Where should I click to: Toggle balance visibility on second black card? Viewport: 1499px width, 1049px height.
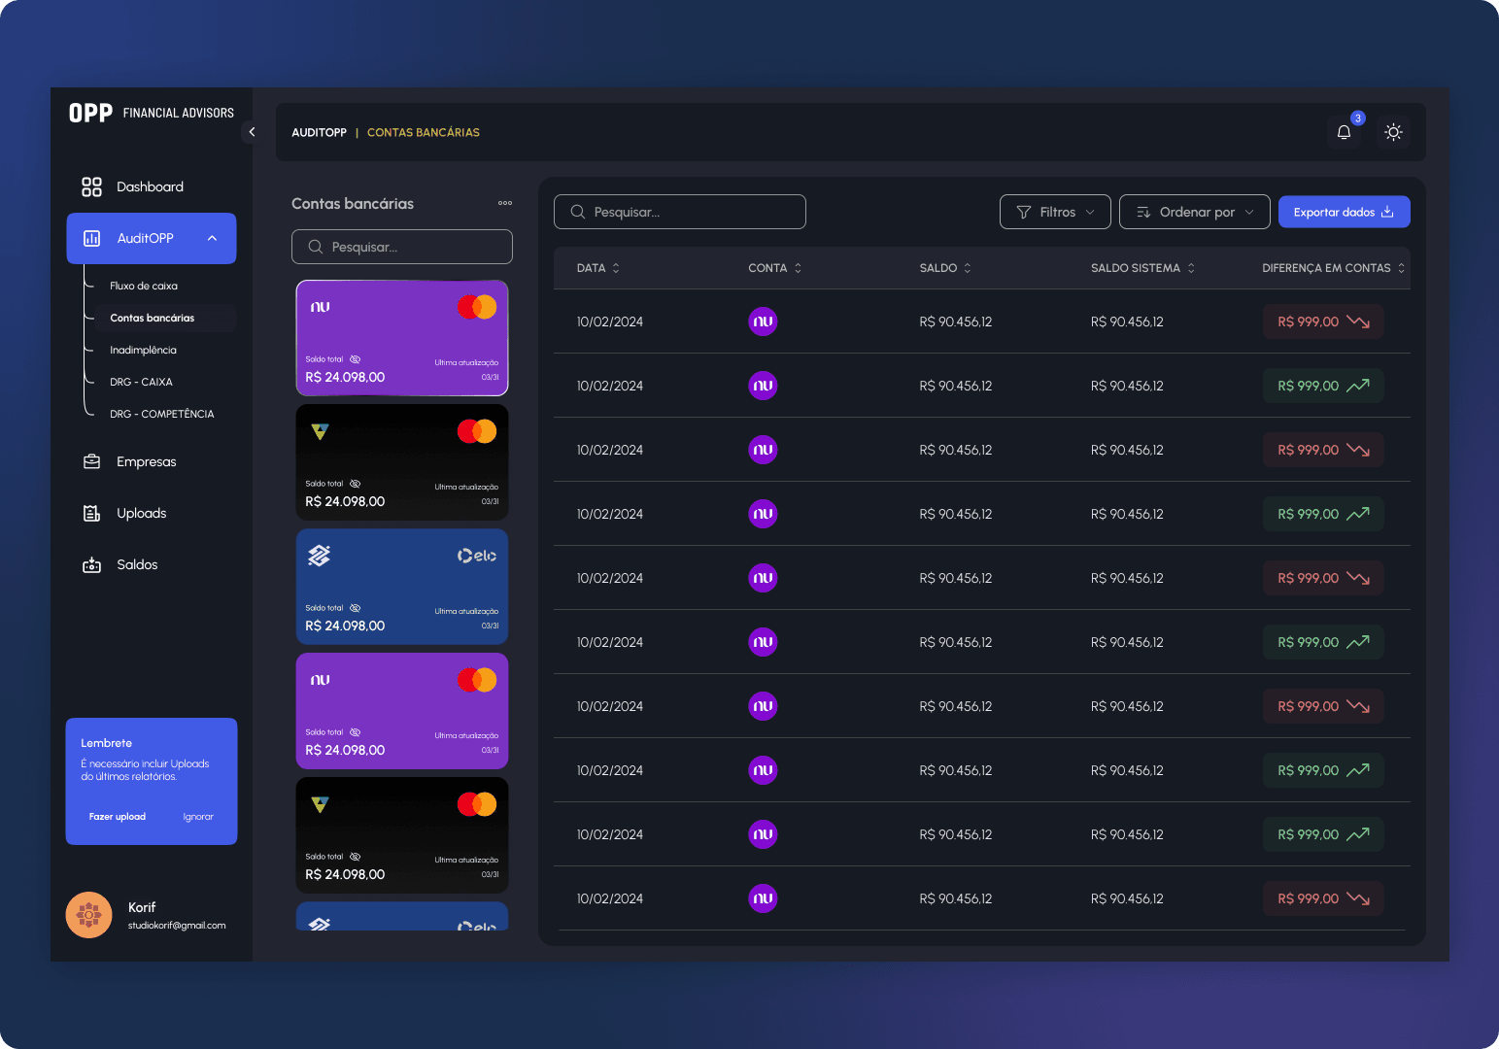[x=355, y=857]
